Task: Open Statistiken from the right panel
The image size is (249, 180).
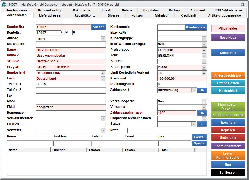Action: pos(228,53)
